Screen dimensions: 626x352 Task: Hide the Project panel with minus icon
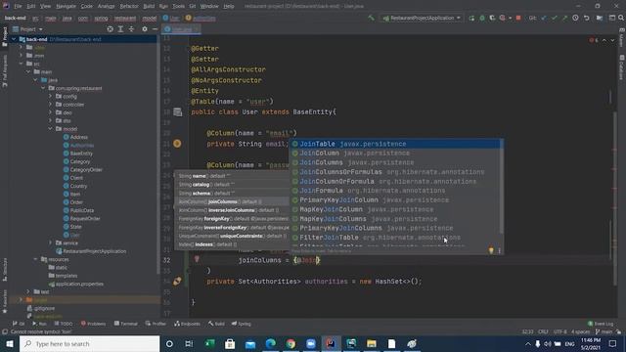coord(155,29)
